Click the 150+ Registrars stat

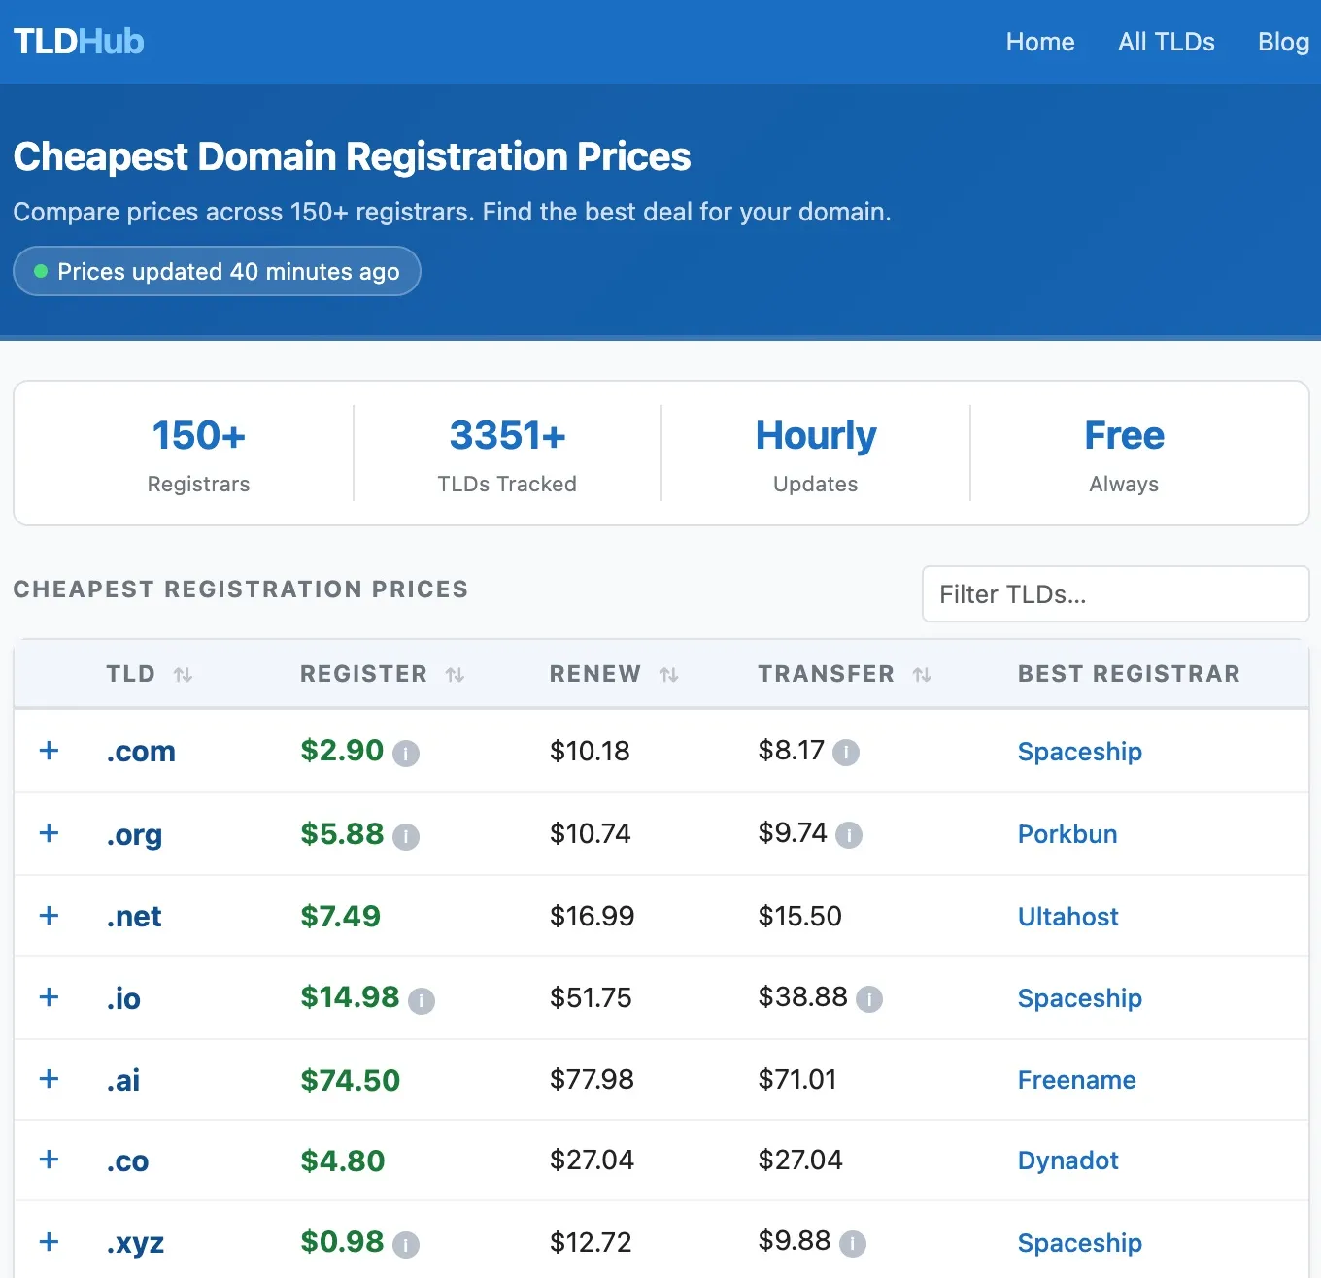[x=199, y=454]
